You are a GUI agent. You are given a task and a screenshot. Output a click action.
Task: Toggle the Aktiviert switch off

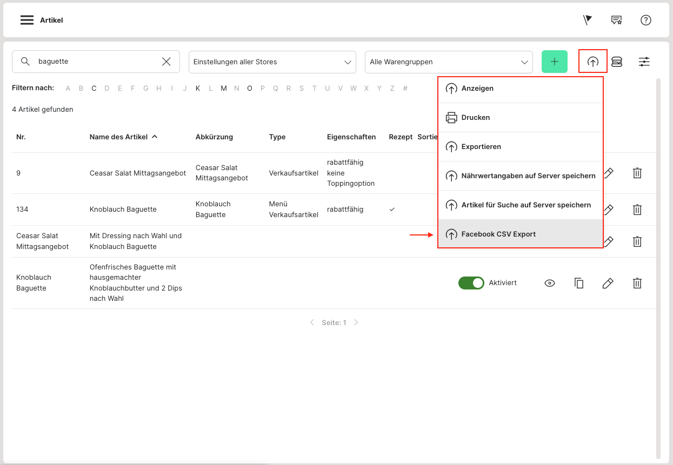click(x=471, y=283)
